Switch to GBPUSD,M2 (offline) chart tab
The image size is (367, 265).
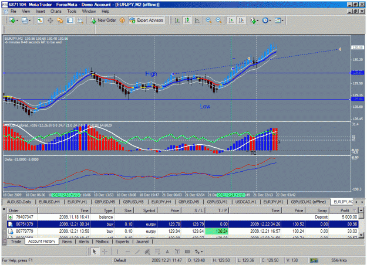click(x=308, y=202)
